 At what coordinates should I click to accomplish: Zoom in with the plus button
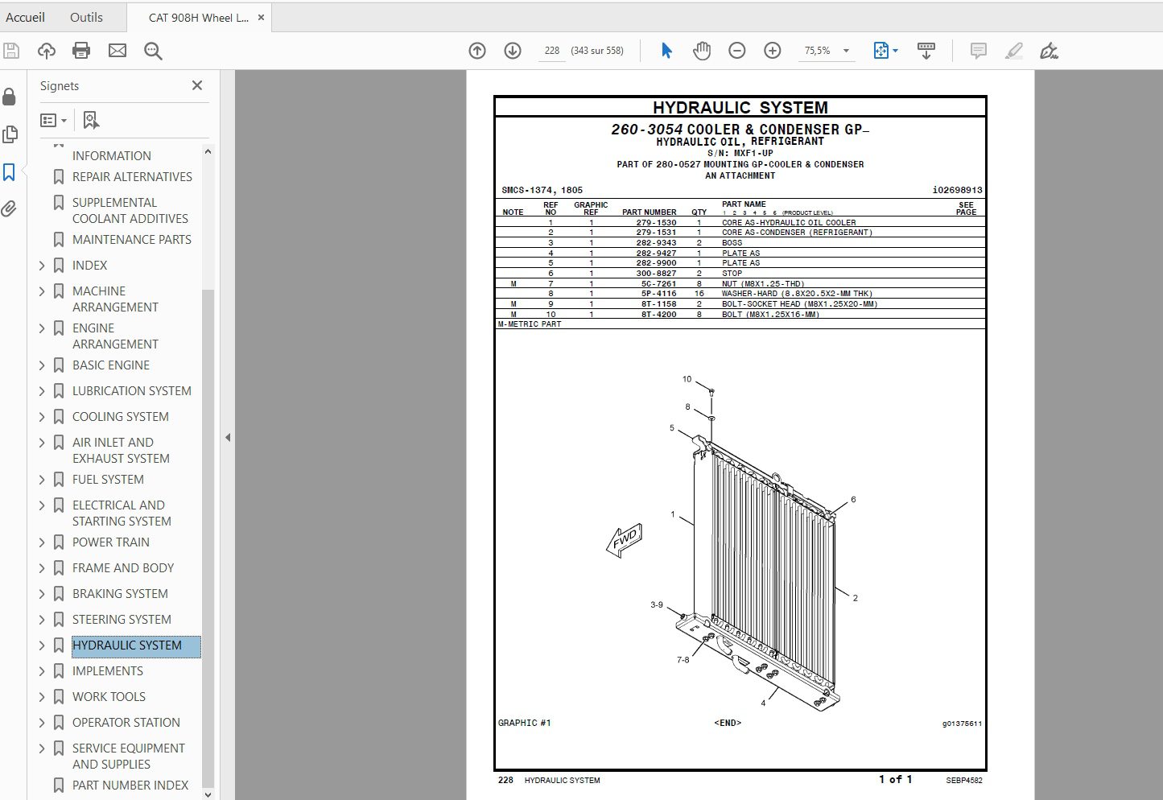[x=773, y=51]
